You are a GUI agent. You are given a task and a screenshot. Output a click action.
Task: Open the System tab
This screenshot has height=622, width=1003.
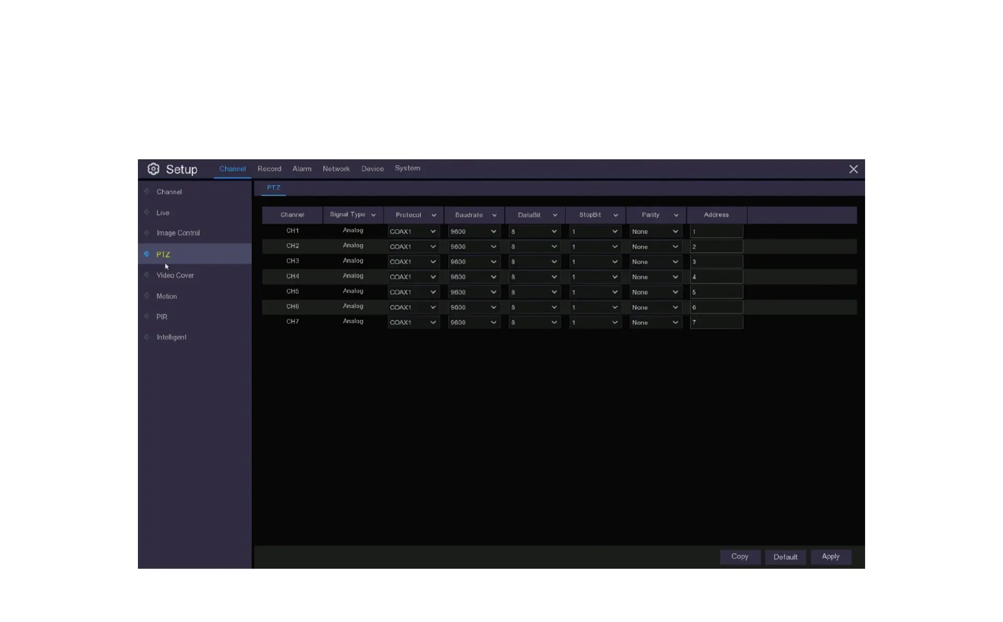tap(407, 168)
